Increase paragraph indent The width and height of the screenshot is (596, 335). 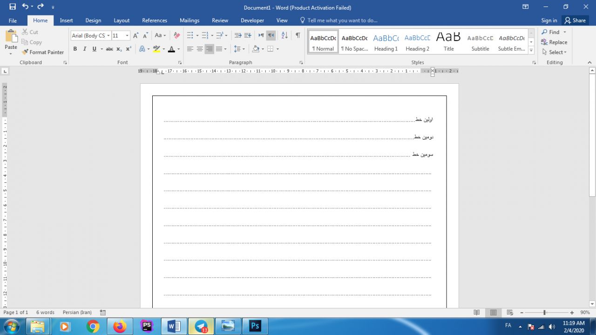248,35
